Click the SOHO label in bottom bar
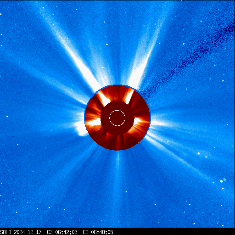This screenshot has height=235, width=235. 6,232
